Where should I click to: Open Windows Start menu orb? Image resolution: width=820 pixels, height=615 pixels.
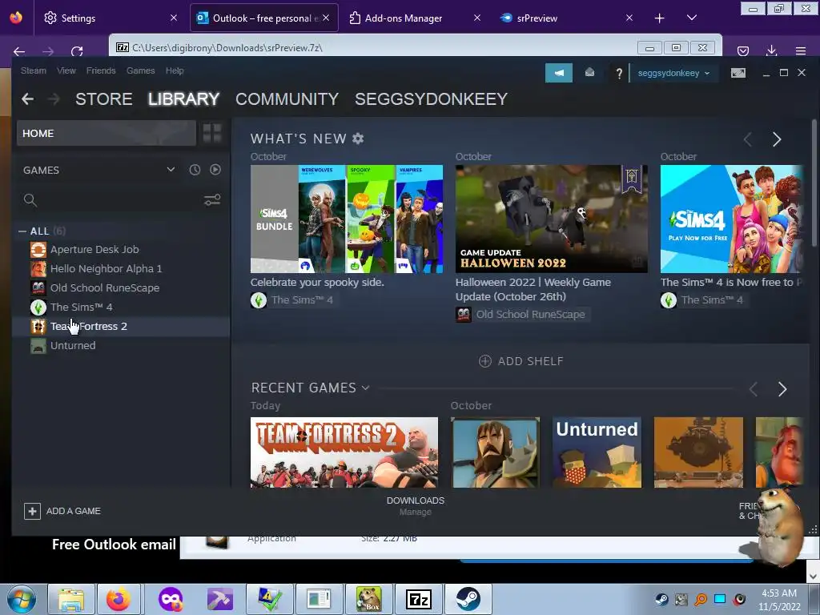[22, 599]
